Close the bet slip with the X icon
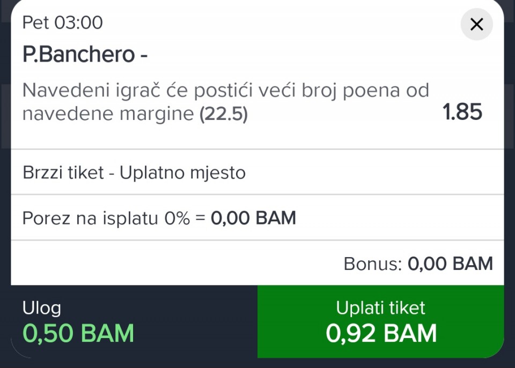Screen dimensions: 515x368 476,24
